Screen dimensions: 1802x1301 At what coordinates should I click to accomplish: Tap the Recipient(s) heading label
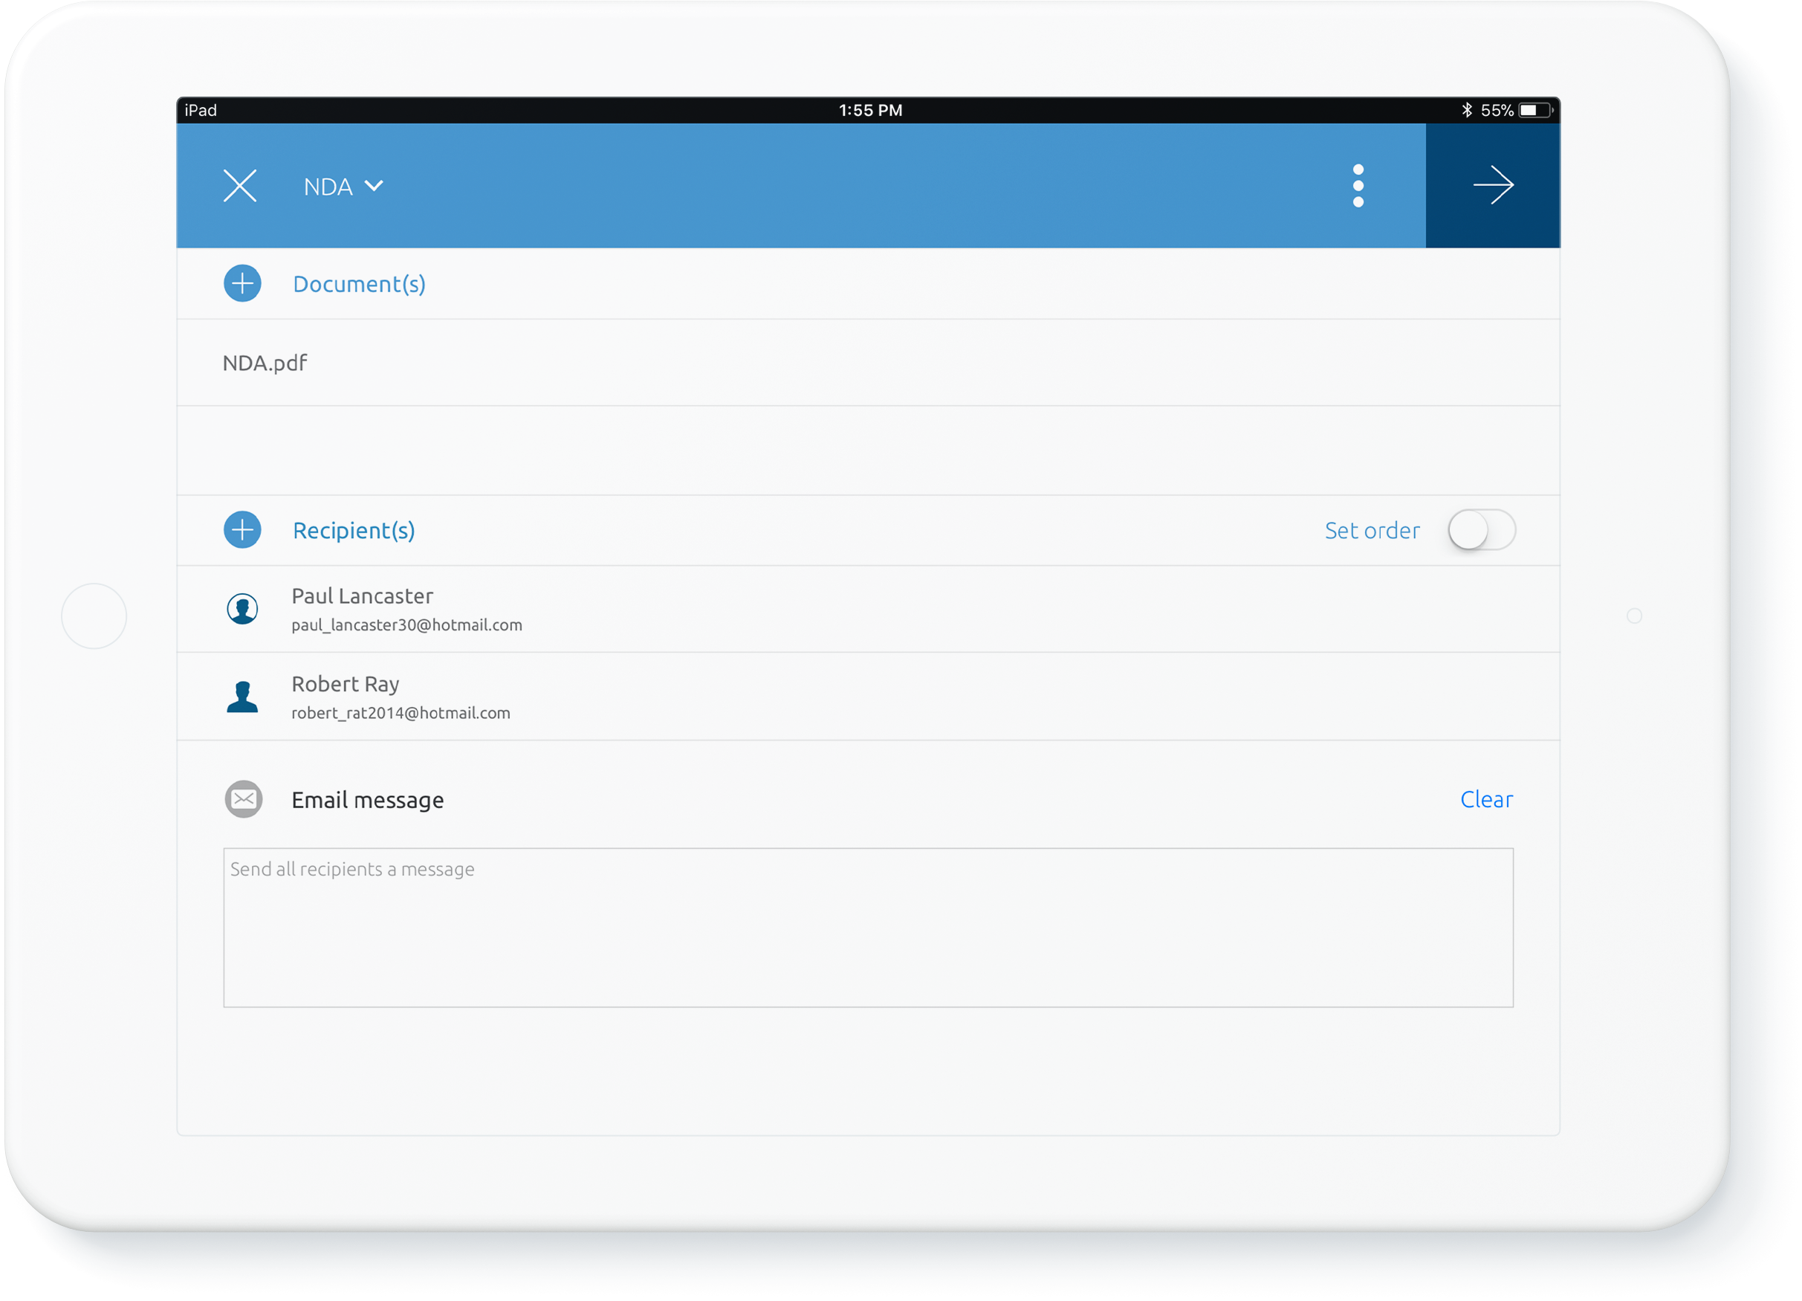pos(354,530)
